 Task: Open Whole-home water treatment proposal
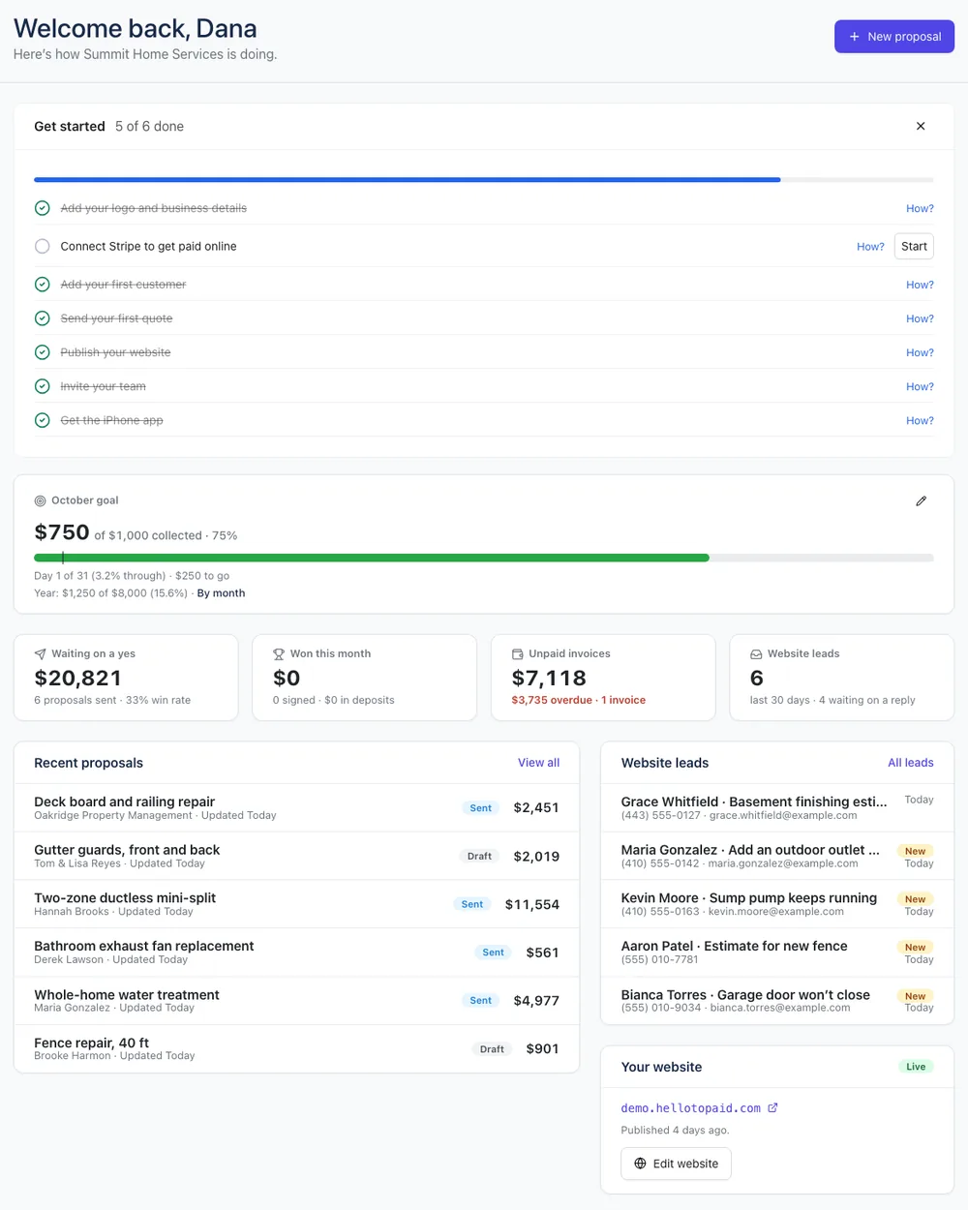pos(296,1001)
